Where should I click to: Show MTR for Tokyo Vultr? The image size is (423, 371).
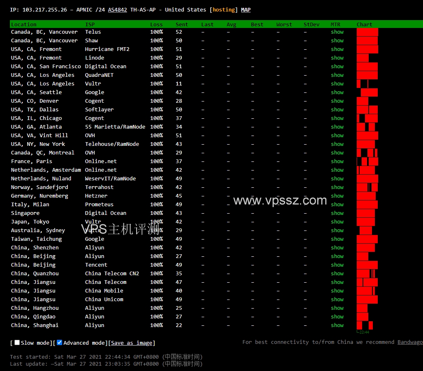[x=337, y=221]
